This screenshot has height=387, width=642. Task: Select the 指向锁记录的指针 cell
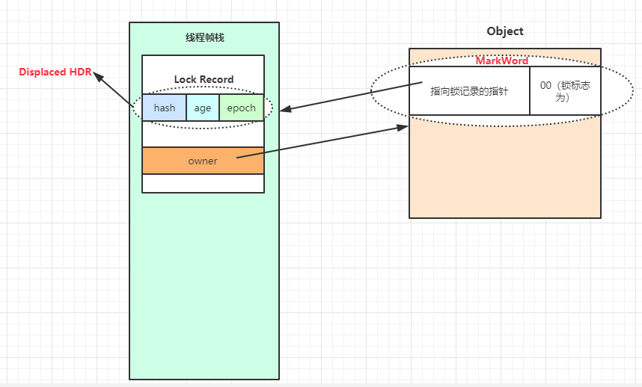pos(469,91)
